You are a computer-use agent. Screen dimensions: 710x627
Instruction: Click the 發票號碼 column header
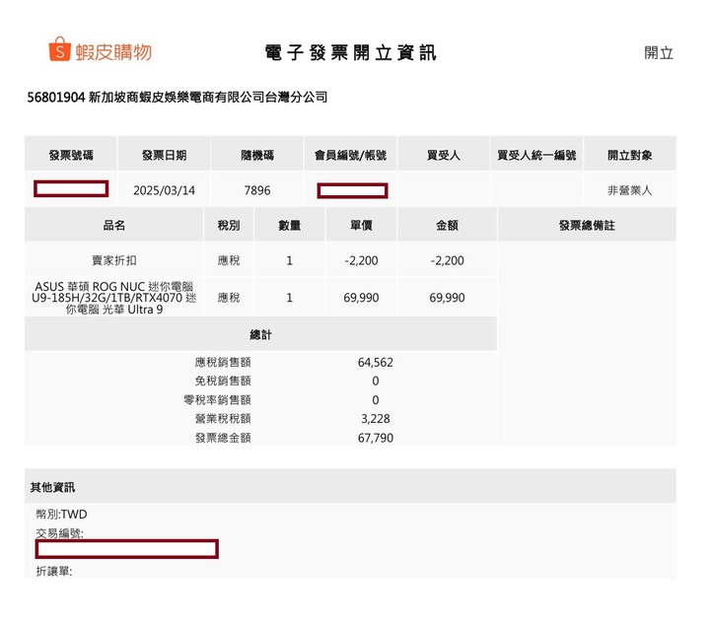tap(71, 156)
